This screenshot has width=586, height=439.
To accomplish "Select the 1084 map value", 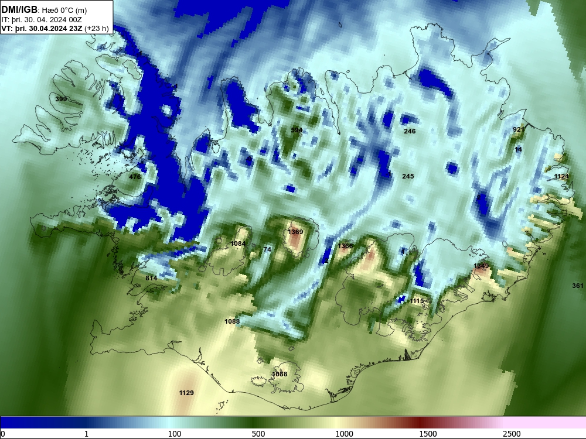I will click(238, 243).
